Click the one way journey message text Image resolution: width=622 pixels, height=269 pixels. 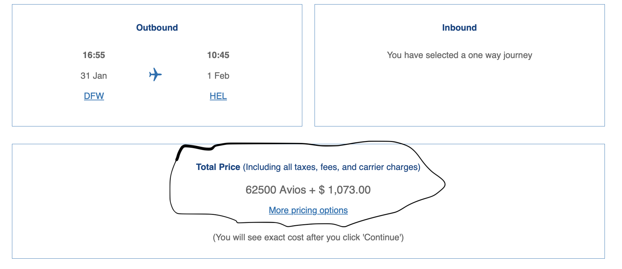(x=459, y=55)
